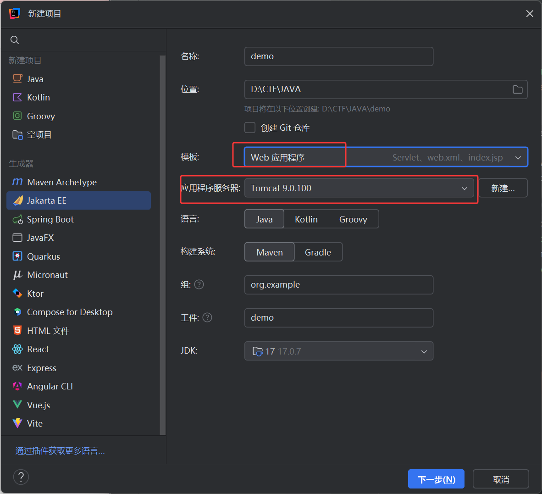The image size is (542, 494).
Task: Choose Java as the language
Action: tap(265, 219)
